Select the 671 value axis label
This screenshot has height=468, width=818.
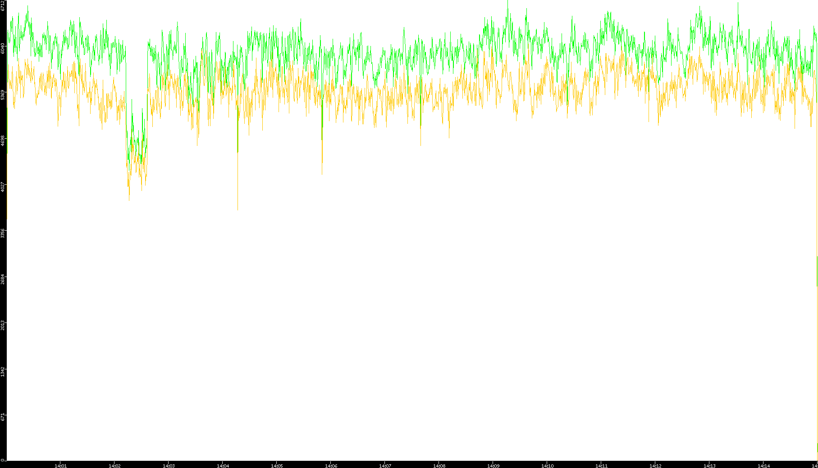[x=3, y=417]
